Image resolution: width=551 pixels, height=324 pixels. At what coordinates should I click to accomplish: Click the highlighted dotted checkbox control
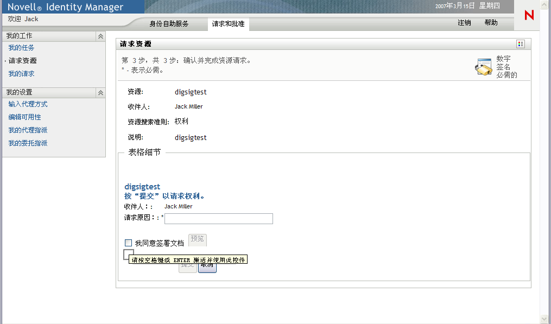pos(128,253)
